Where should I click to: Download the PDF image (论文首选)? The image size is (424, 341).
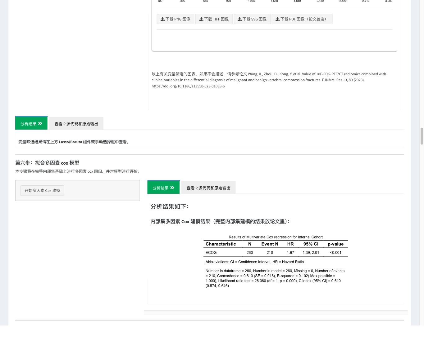(302, 19)
